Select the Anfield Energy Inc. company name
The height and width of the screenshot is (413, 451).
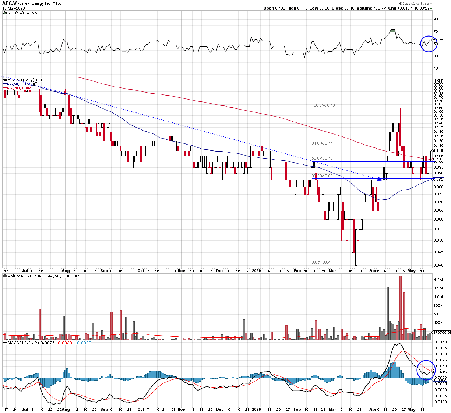tap(34, 3)
